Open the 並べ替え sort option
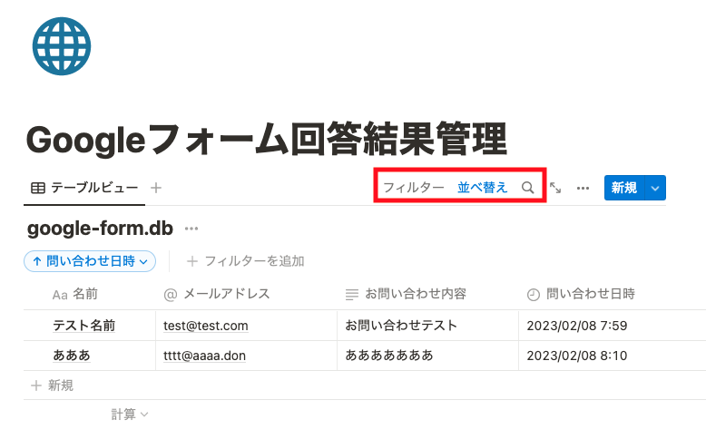Image resolution: width=706 pixels, height=439 pixels. 482,188
